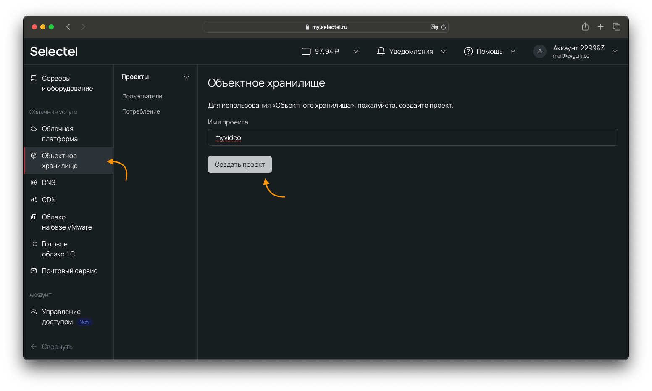Click Создать проект button

click(240, 164)
